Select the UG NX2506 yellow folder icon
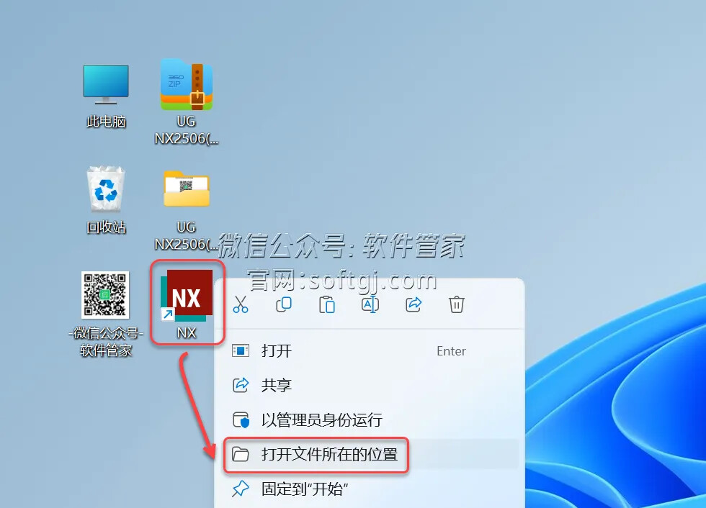 (187, 189)
